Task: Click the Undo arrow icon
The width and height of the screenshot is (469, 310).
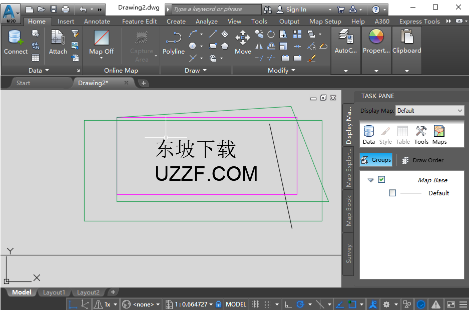Action: 83,10
